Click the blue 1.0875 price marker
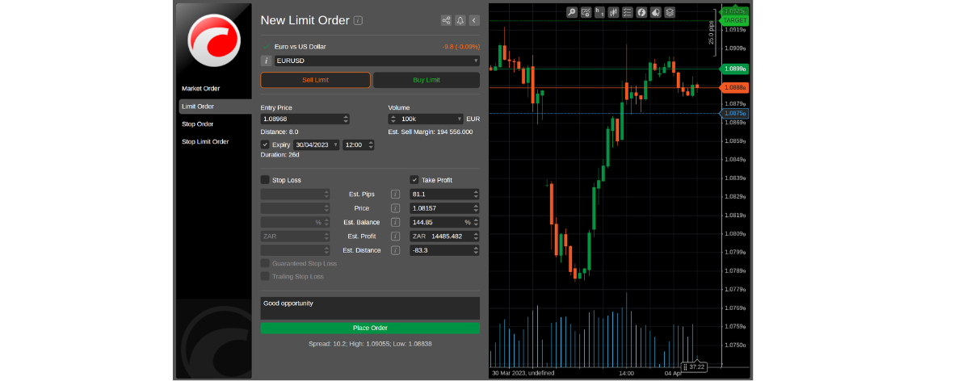Screen dimensions: 954x381 click(734, 113)
